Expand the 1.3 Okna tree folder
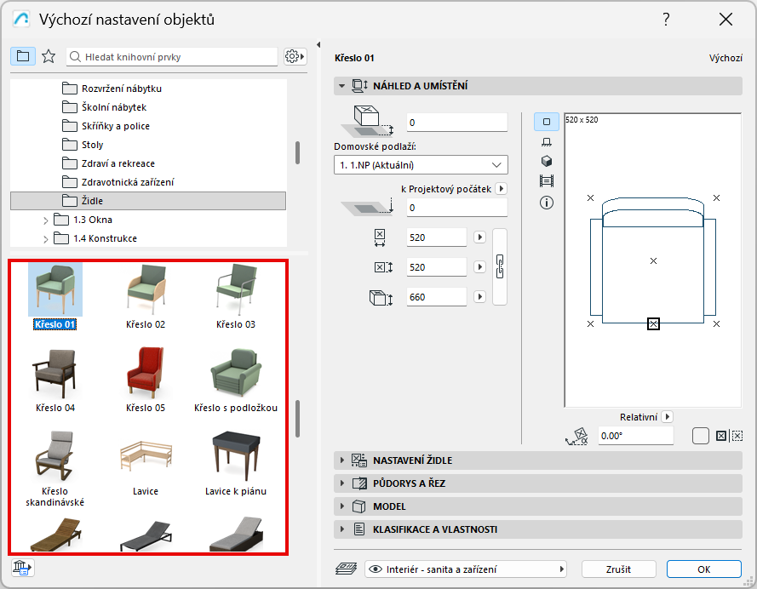 tap(46, 220)
